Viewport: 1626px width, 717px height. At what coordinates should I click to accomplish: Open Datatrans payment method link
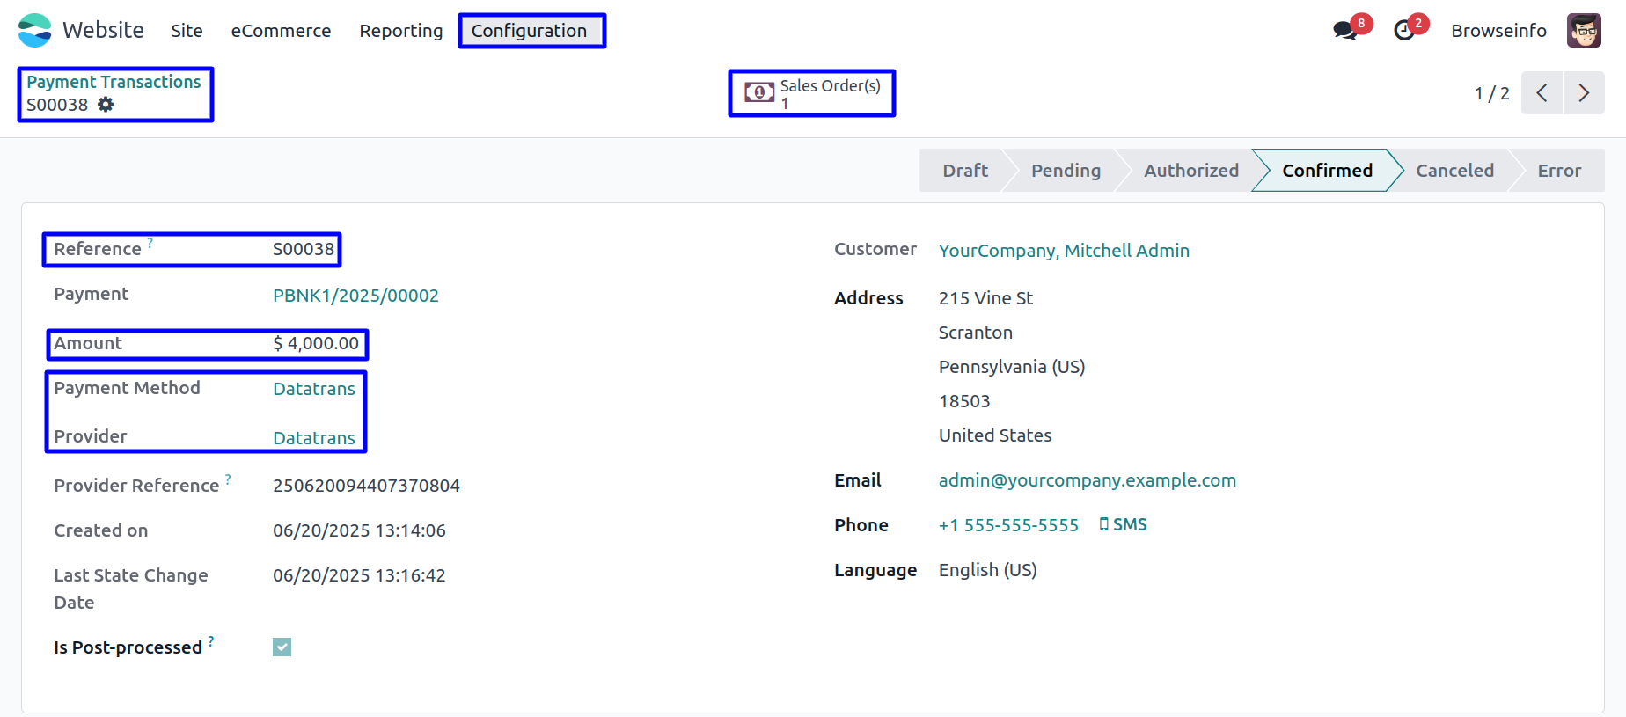314,389
